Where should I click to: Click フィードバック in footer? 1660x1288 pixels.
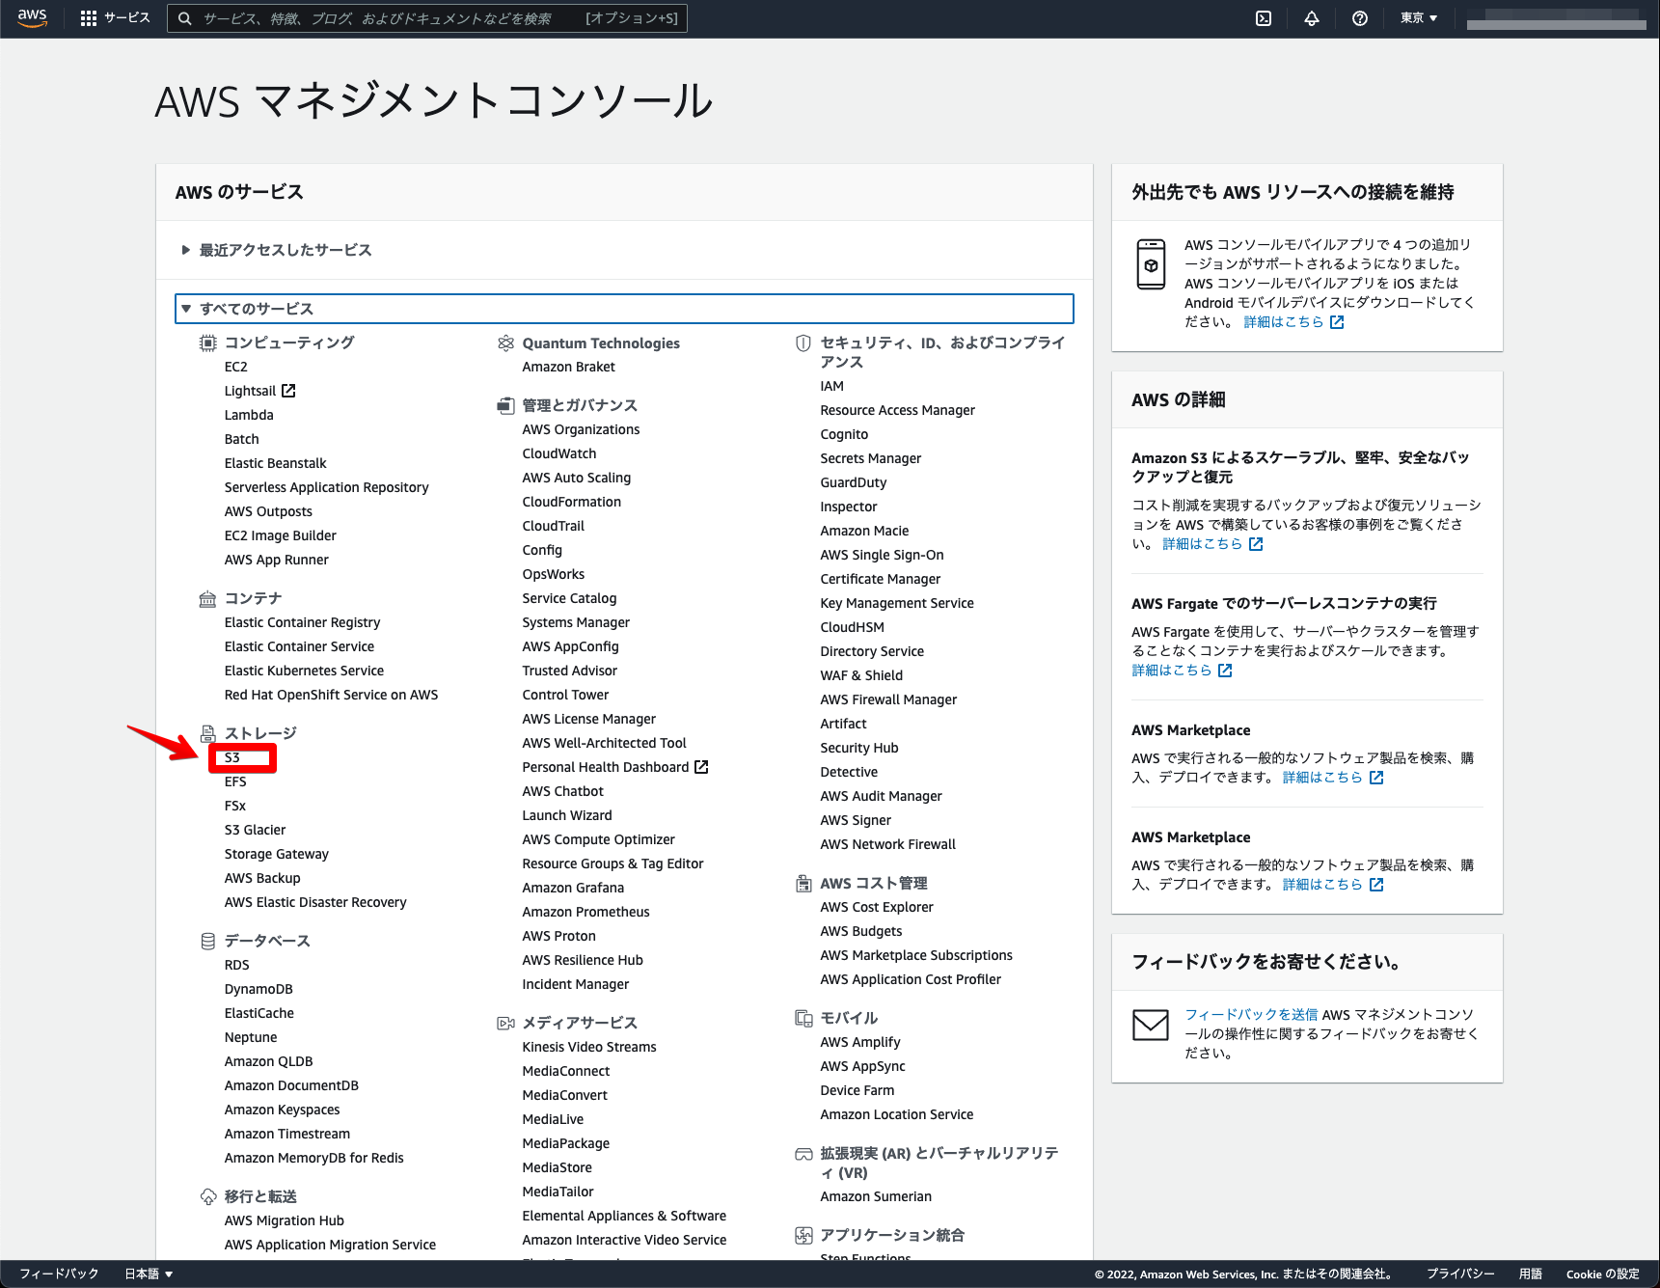tap(59, 1274)
